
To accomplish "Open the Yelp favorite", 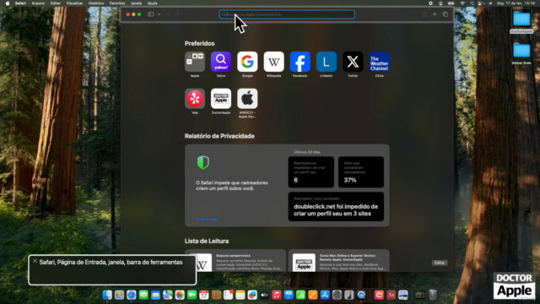I will point(195,99).
